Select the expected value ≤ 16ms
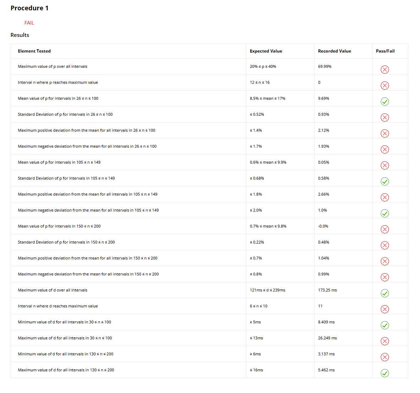Image resolution: width=420 pixels, height=393 pixels. 257,370
